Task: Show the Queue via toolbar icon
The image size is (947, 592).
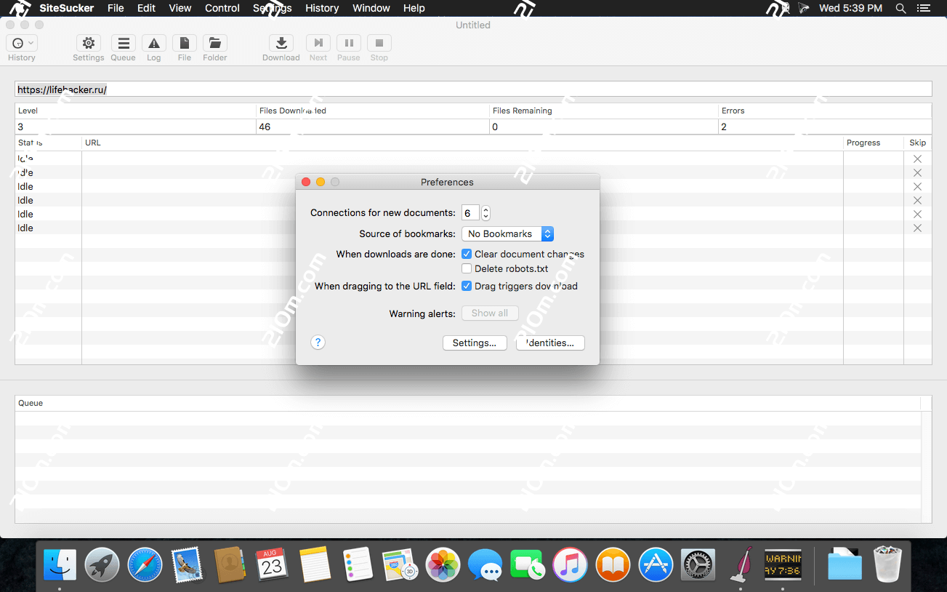Action: [x=124, y=43]
